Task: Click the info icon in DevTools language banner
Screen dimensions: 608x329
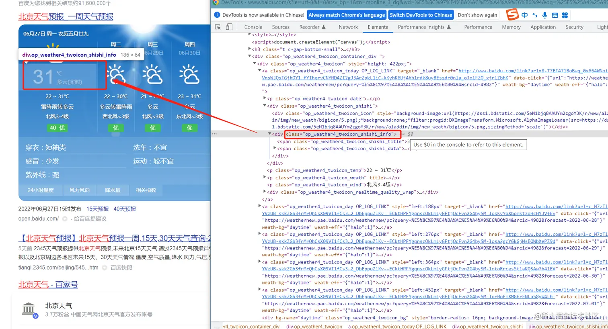Action: (217, 15)
